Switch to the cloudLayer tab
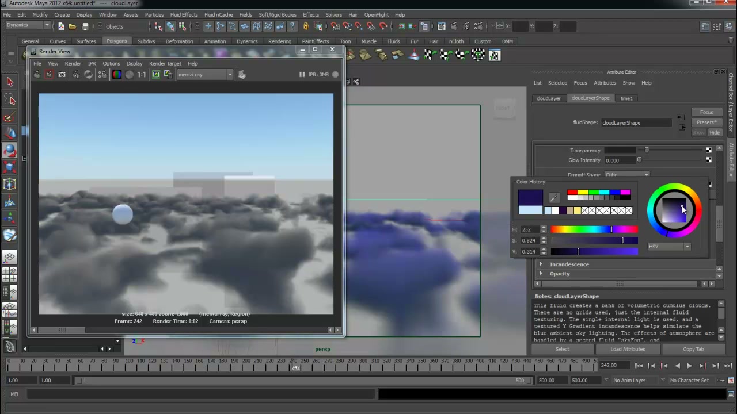The height and width of the screenshot is (414, 737). [x=548, y=98]
